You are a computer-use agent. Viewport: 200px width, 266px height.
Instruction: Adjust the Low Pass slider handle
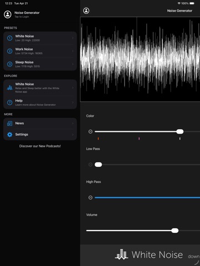(98, 165)
